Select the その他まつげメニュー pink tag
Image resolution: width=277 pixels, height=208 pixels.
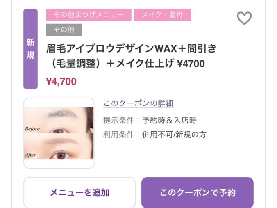pos(89,15)
